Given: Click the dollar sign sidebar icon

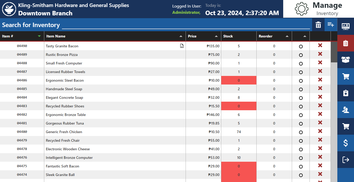Looking at the screenshot, I should click(345, 143).
